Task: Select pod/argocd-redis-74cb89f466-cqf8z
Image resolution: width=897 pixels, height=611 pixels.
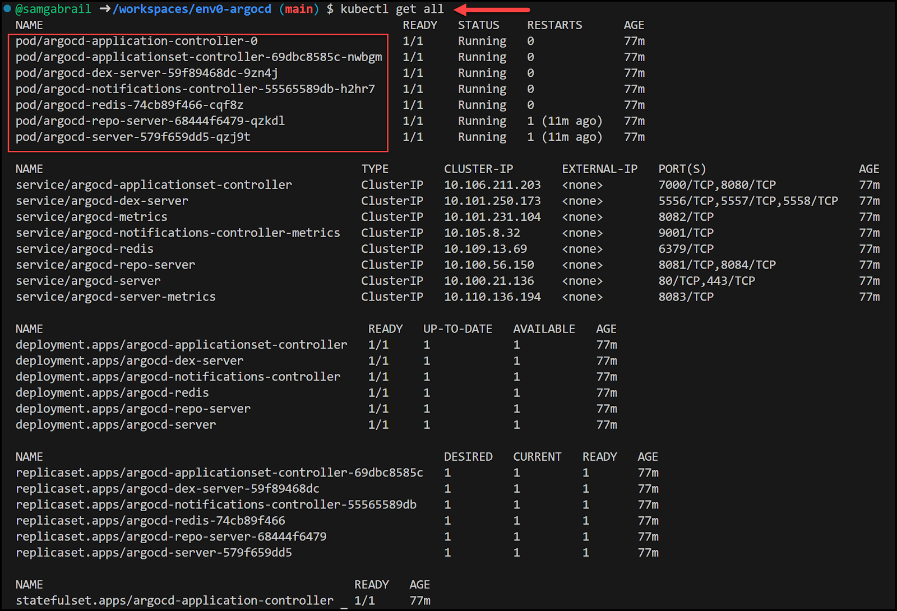Action: point(130,105)
